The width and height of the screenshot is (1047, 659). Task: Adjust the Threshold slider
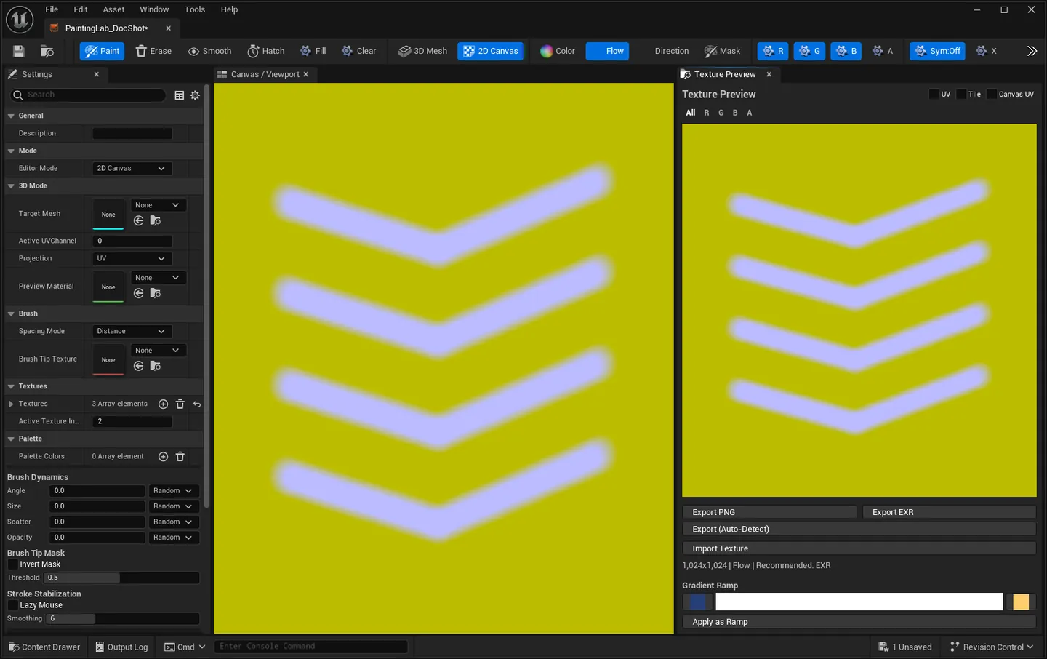tap(121, 578)
